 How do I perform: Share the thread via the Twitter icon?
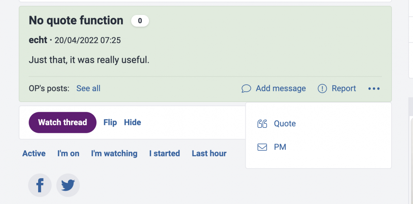[68, 185]
